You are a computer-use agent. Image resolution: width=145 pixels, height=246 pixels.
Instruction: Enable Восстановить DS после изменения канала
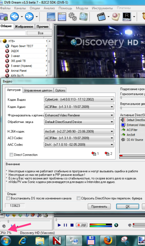[x=8, y=198]
